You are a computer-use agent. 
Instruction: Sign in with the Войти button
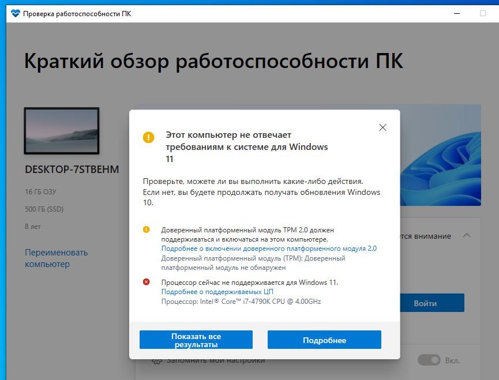pos(432,303)
